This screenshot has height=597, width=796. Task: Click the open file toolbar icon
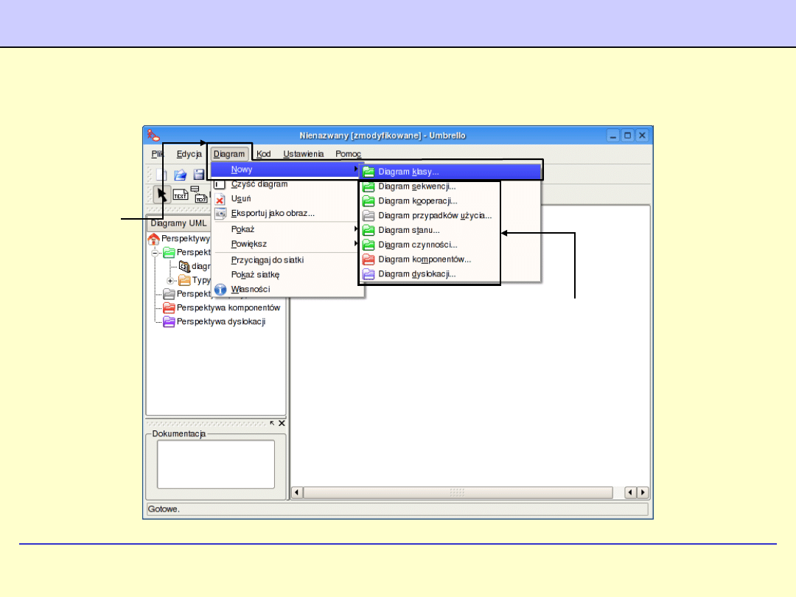[180, 175]
